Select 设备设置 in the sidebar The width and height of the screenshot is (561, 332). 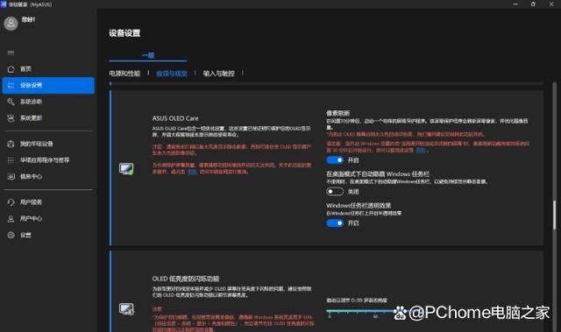tap(48, 86)
